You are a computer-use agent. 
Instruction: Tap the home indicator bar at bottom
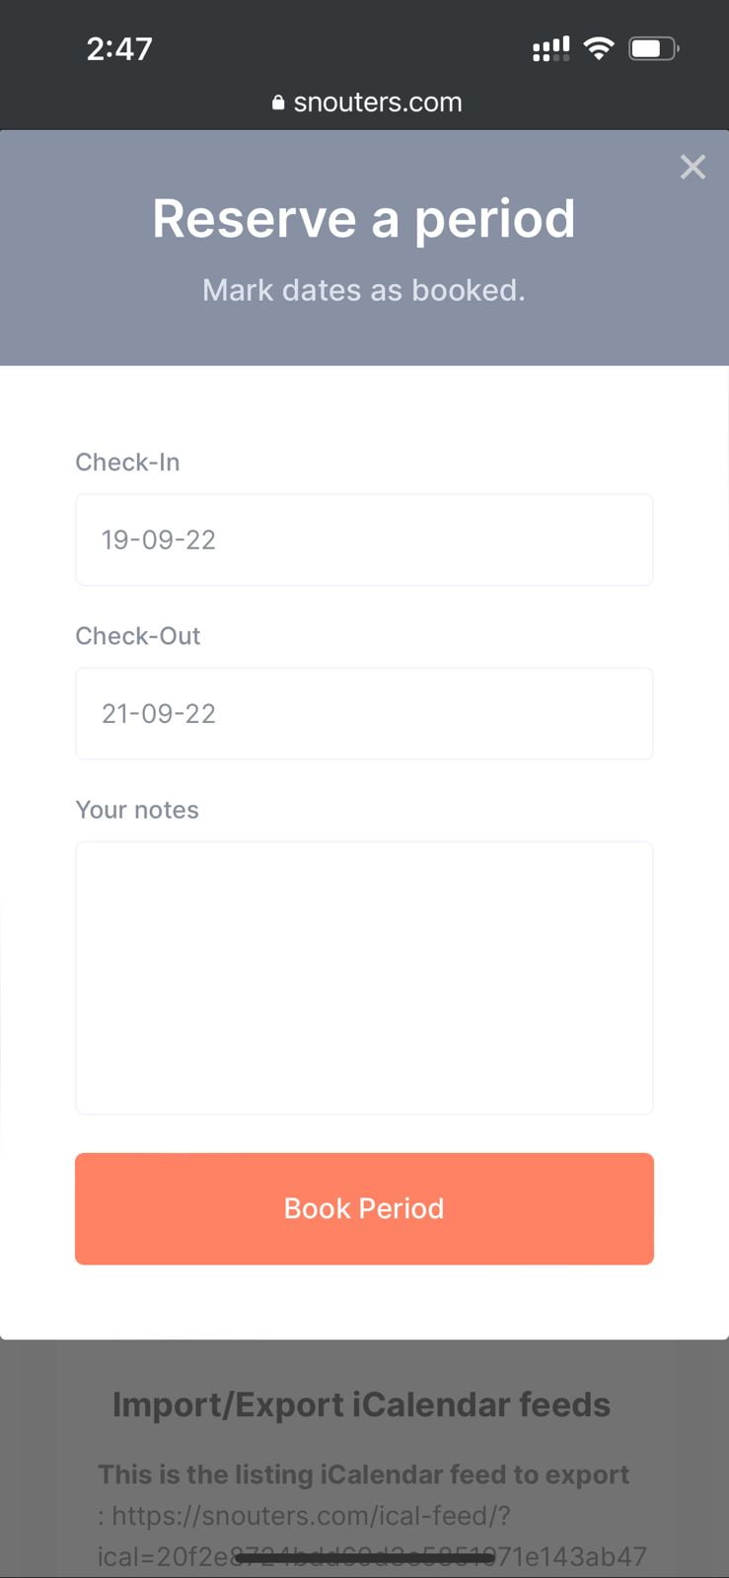364,1558
